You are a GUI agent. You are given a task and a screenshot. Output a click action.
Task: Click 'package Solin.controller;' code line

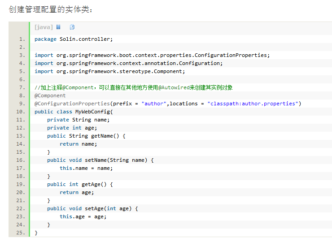tap(74, 39)
